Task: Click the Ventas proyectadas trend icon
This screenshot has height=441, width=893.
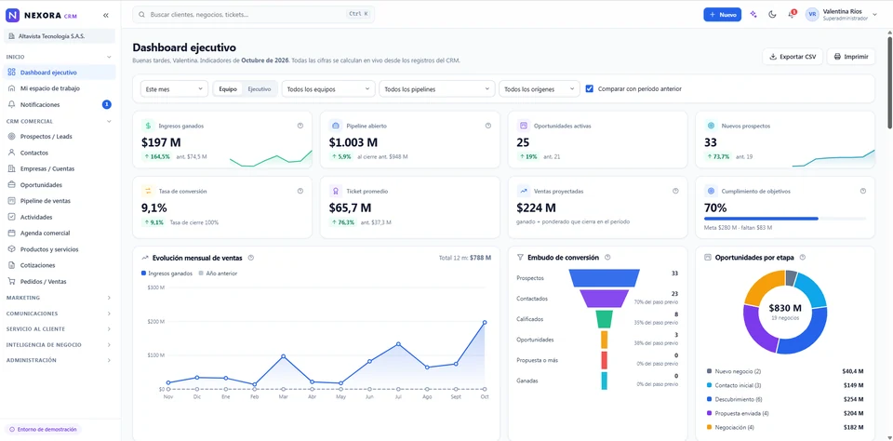Action: [523, 192]
